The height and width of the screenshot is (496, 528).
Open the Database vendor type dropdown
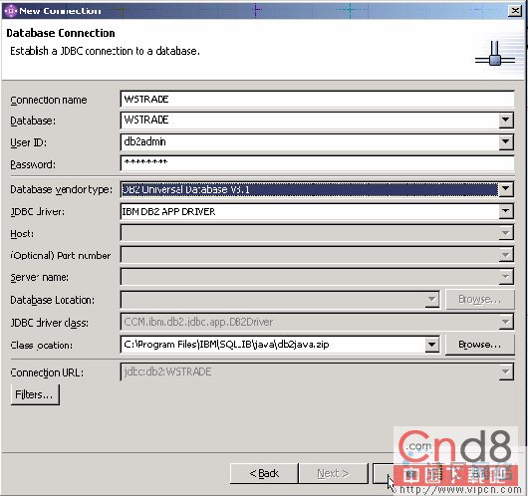click(x=506, y=189)
